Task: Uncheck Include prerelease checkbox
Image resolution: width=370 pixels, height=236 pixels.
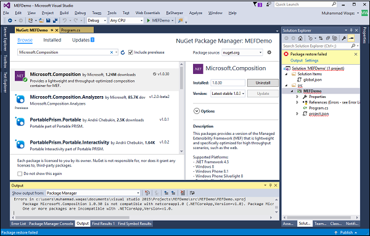Action: [x=131, y=52]
